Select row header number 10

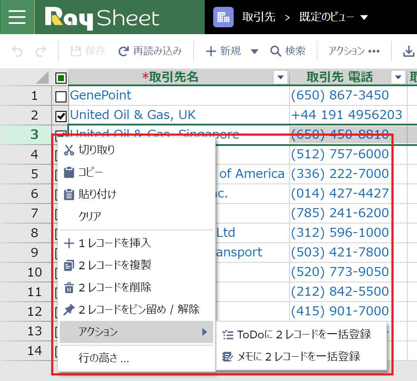pos(26,272)
